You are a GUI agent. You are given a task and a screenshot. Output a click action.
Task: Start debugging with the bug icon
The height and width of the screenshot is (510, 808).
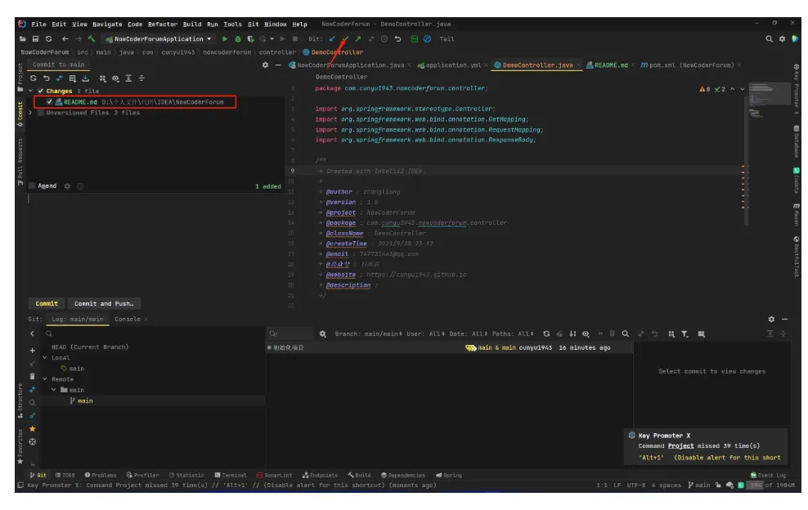point(237,38)
